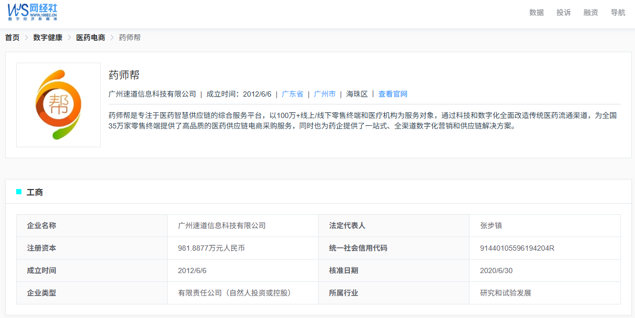
Task: Open the 数据 menu in the header
Action: point(536,13)
